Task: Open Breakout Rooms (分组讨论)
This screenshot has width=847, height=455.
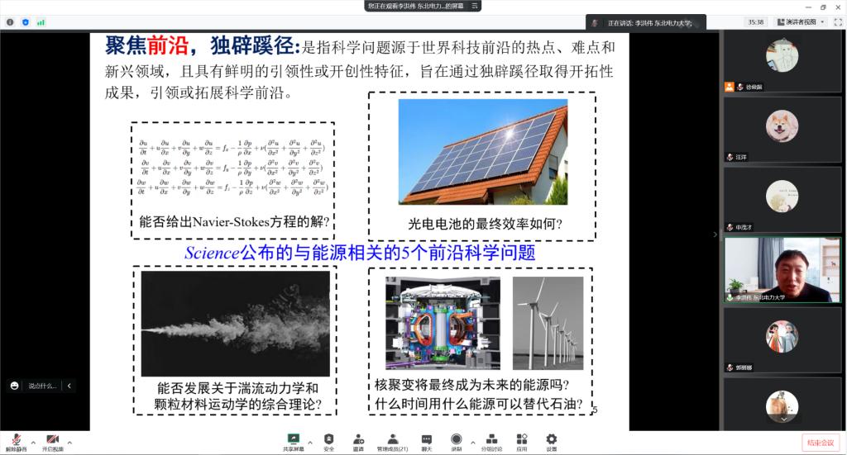Action: (x=491, y=440)
